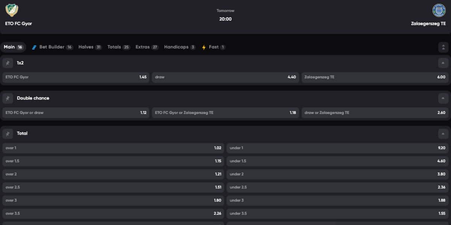Click the Bet Builder icon

34,47
